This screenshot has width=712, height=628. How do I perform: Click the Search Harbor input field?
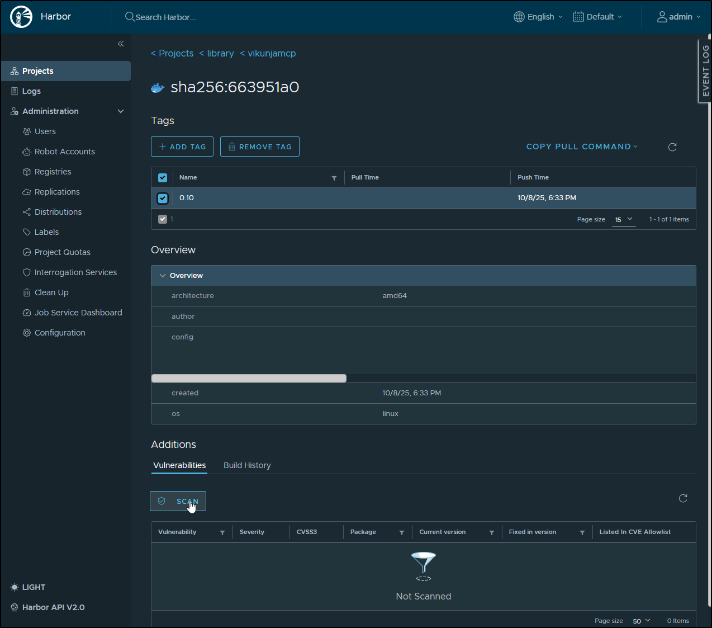[x=165, y=17]
